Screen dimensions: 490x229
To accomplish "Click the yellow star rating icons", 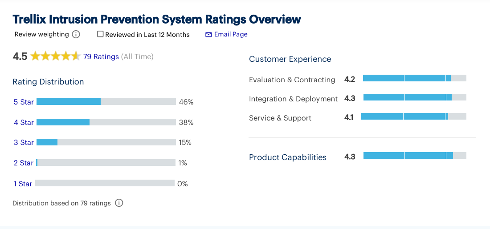I will [x=55, y=56].
